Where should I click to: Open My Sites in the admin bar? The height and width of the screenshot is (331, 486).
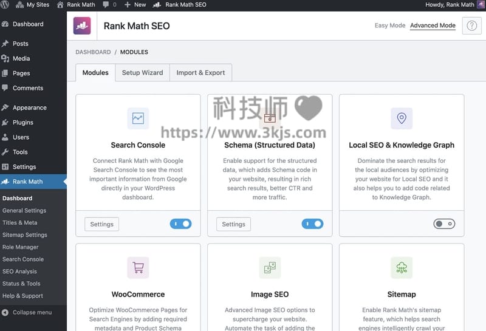click(33, 5)
